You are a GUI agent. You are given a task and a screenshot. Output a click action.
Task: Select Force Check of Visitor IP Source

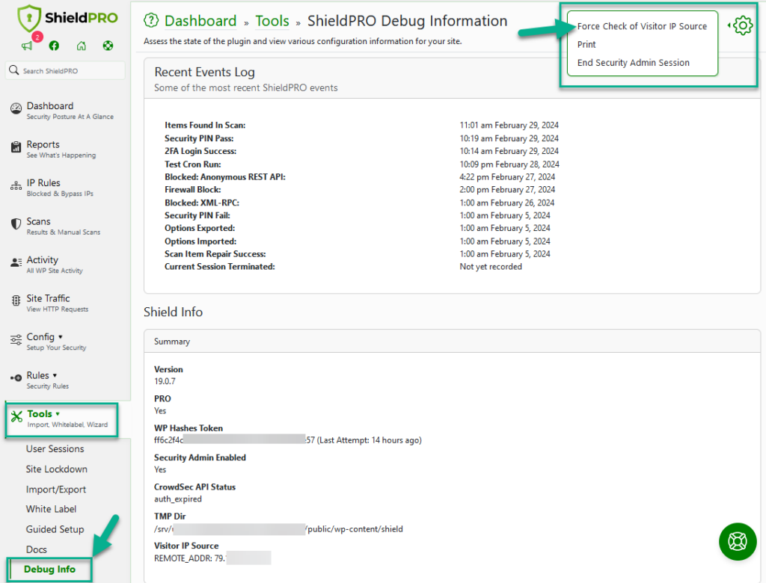pos(642,26)
